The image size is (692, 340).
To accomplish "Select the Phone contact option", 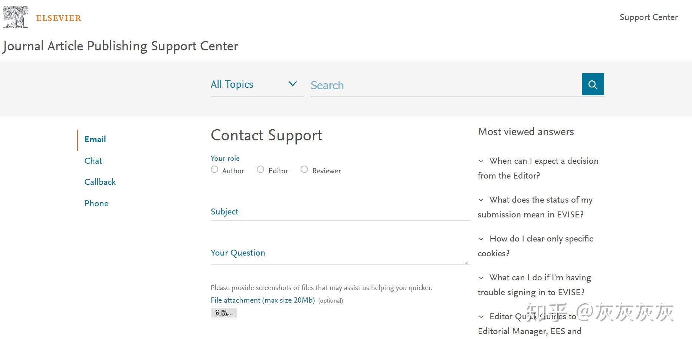I will click(96, 203).
